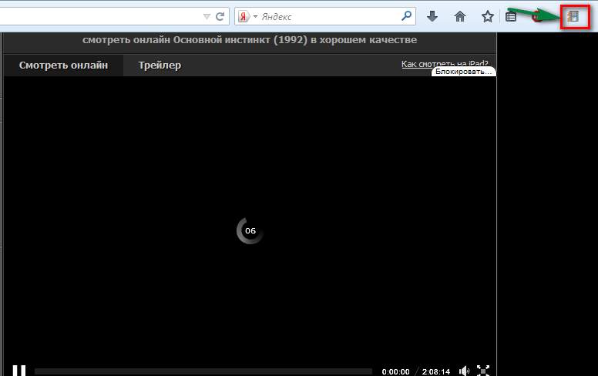Open the search engine selector dropdown arrow
This screenshot has height=376, width=598.
(254, 16)
